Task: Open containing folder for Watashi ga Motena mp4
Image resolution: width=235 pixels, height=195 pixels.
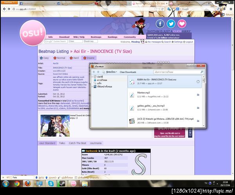Action: [198, 121]
